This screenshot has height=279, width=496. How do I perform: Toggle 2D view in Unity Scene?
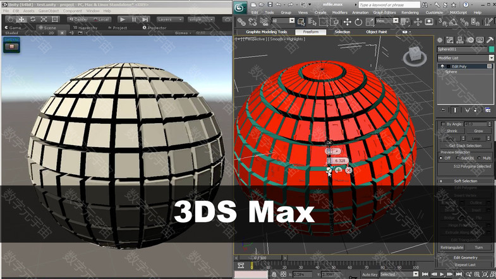pos(51,33)
